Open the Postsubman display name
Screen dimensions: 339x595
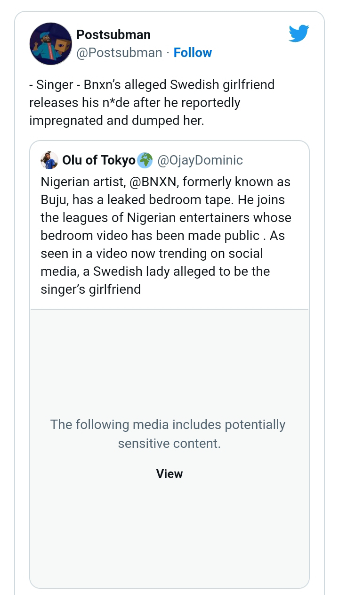pos(113,34)
